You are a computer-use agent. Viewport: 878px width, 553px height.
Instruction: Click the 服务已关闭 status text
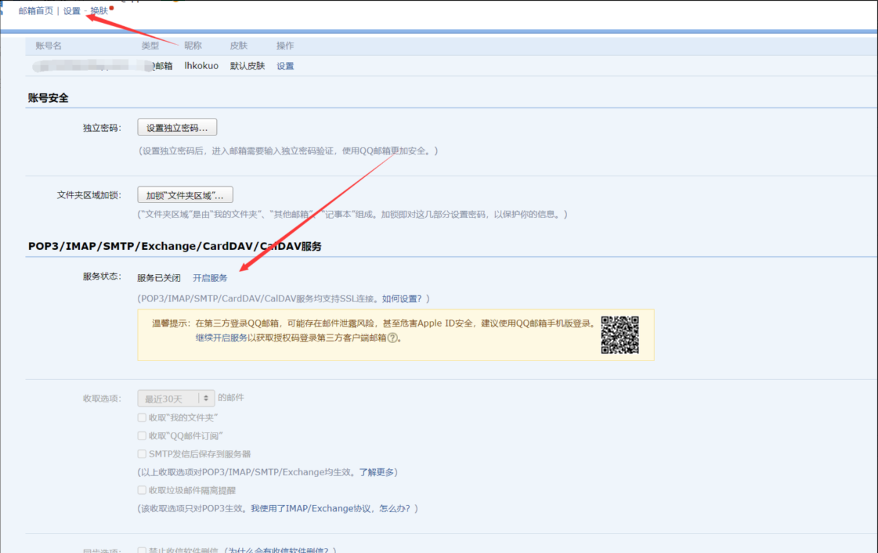pos(159,278)
